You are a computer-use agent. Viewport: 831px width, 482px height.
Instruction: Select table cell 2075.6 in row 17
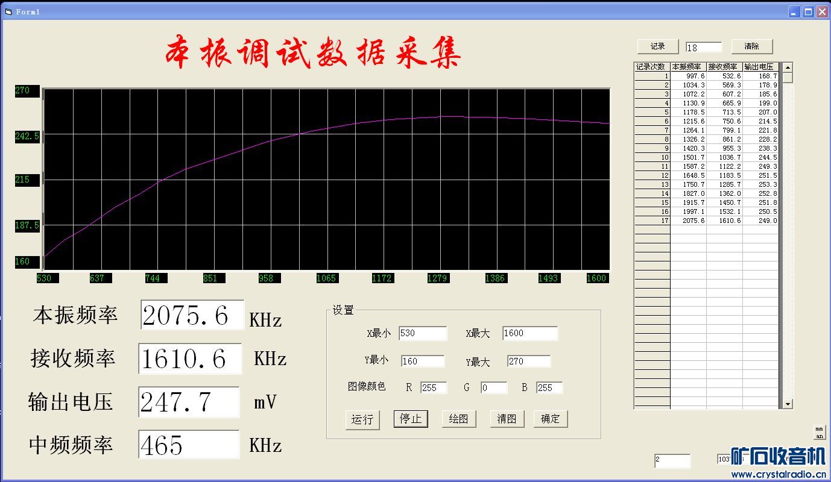pyautogui.click(x=688, y=221)
